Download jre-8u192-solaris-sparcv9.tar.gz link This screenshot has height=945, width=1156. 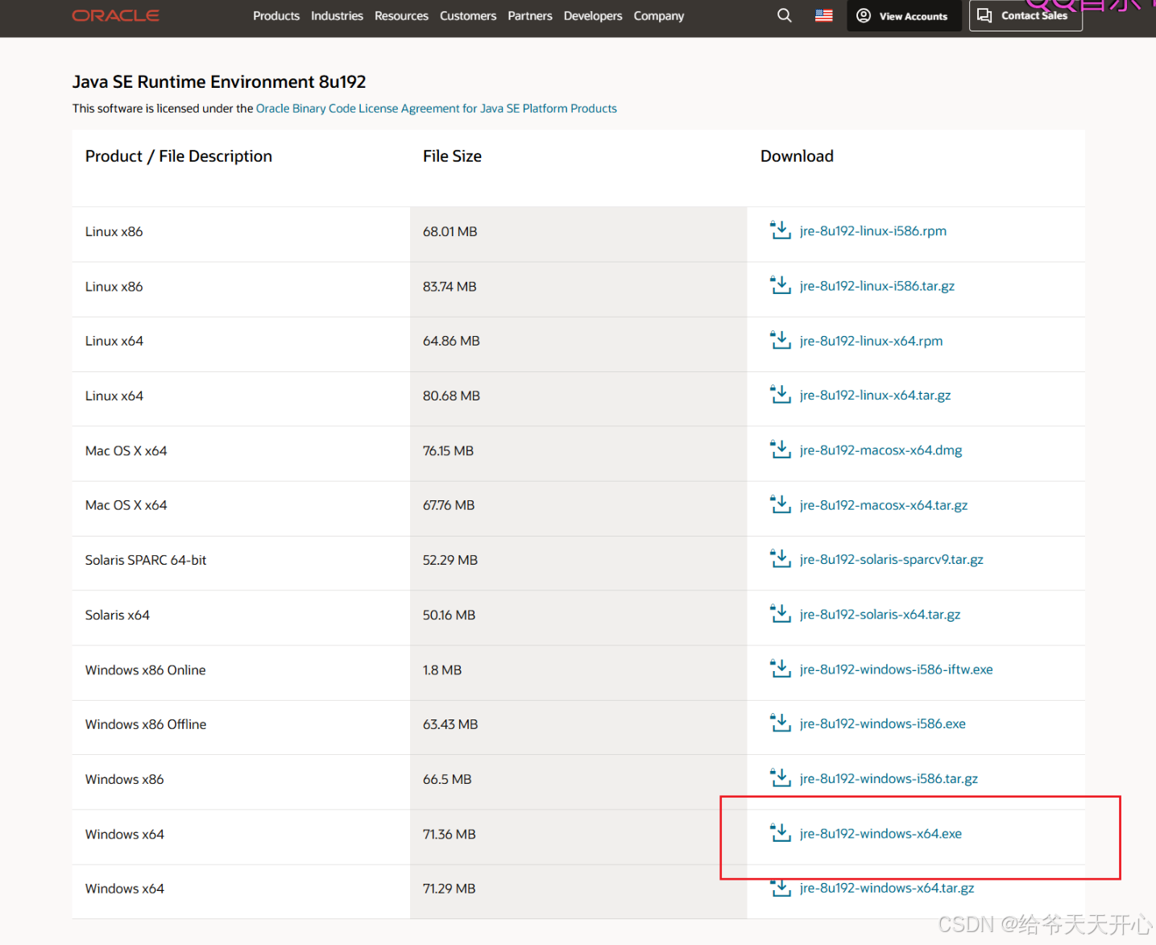point(892,559)
